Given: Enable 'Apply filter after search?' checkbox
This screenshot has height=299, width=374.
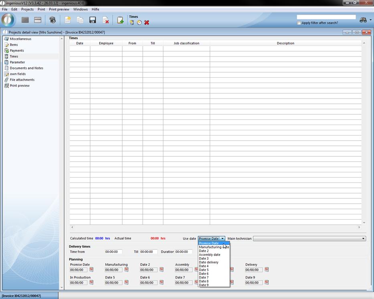Looking at the screenshot, I should [299, 23].
